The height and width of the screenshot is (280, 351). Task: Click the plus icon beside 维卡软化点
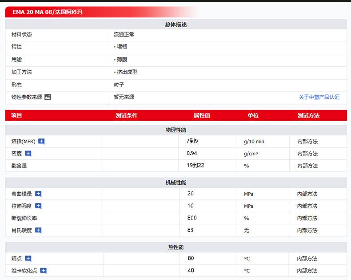[43, 271]
